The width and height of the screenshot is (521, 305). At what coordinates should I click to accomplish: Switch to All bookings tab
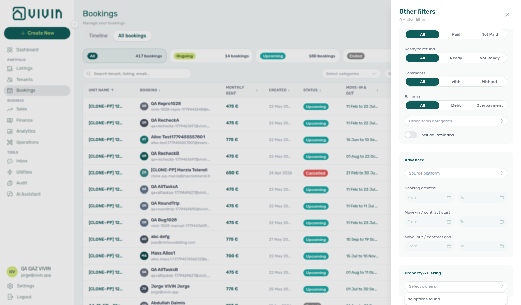132,36
